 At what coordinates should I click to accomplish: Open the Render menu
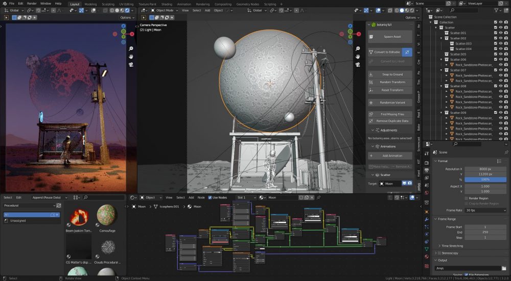(32, 4)
